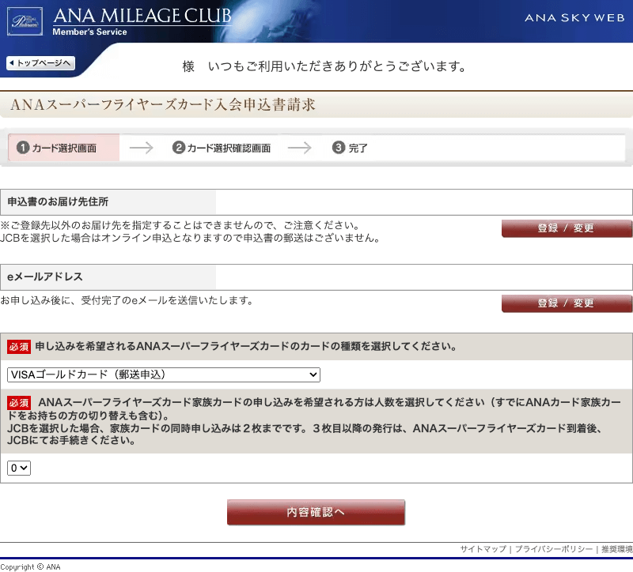The width and height of the screenshot is (633, 572).
Task: Open the family card count dropdown showing 0
Action: (19, 468)
